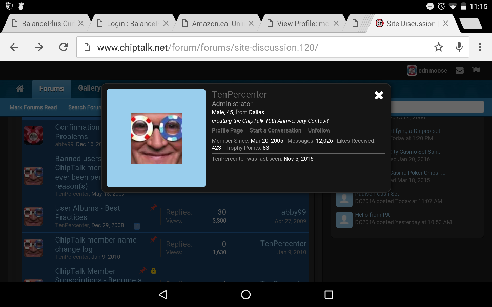Tap the battery status icon

[x=463, y=6]
